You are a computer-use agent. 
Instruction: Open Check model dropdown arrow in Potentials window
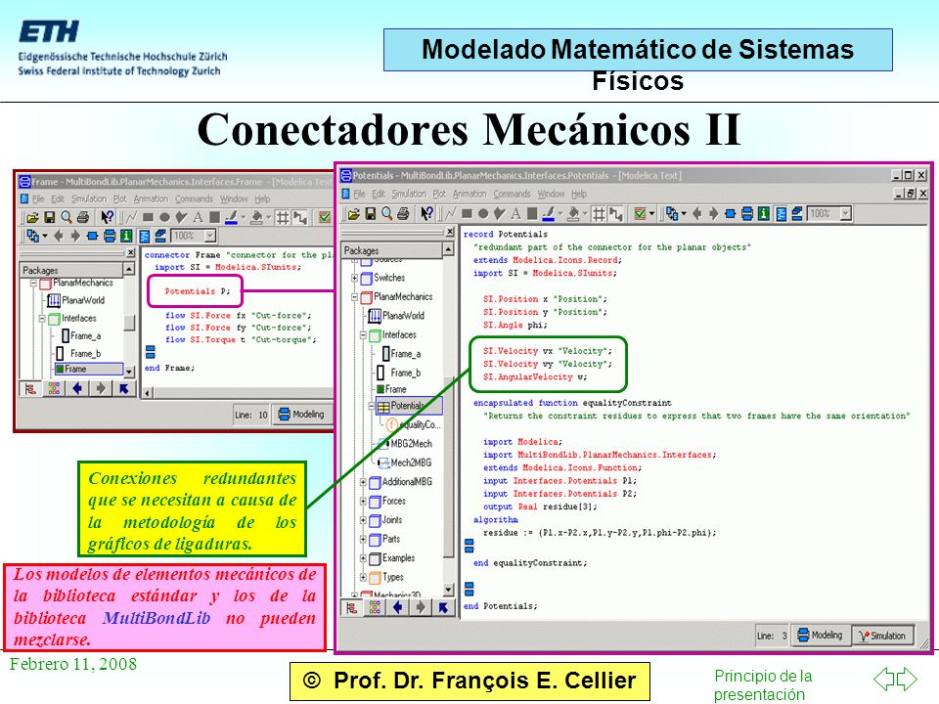[651, 214]
